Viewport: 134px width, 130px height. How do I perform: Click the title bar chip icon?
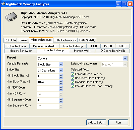[x=3, y=4]
